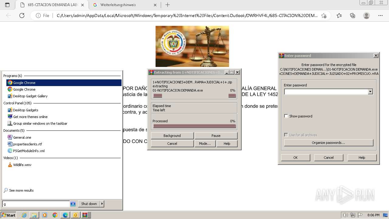Click the file extraction progress bar
Screen dimensions: 389x219
194,96
